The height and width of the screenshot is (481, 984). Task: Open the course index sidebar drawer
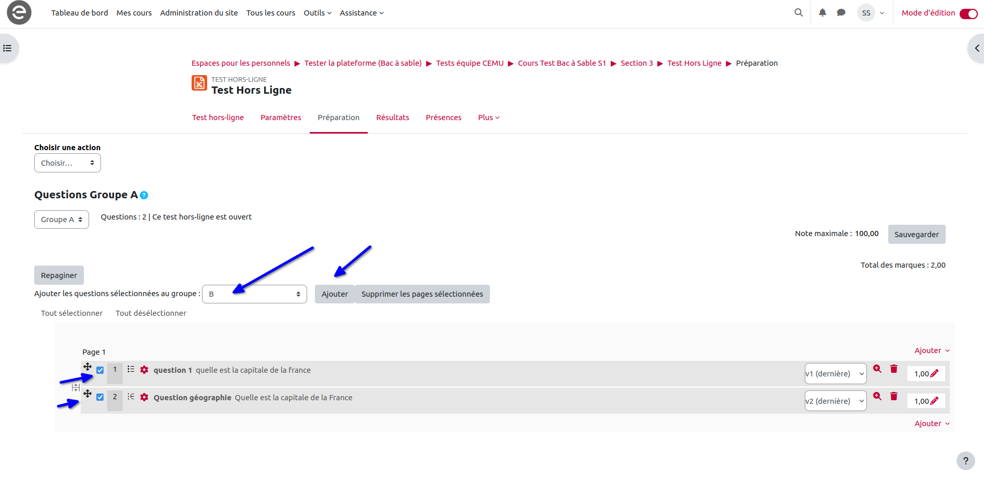(x=8, y=48)
